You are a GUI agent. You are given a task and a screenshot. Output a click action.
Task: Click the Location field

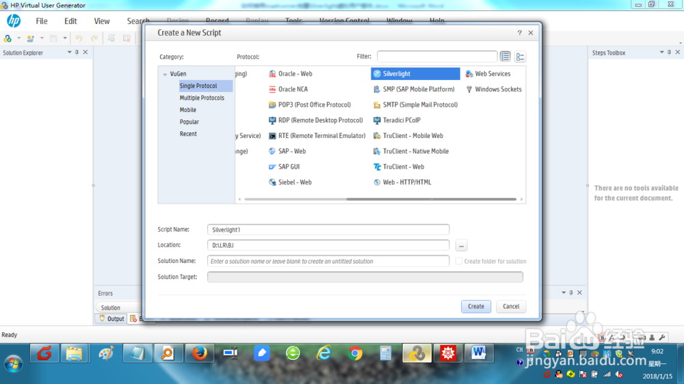[x=328, y=245]
